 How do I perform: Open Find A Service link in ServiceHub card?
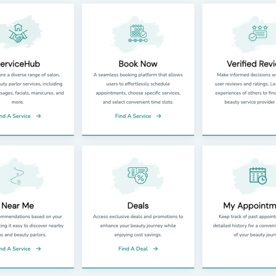point(15,116)
